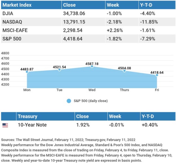Click the Close header in index table
This screenshot has width=176, height=163.
69,5
